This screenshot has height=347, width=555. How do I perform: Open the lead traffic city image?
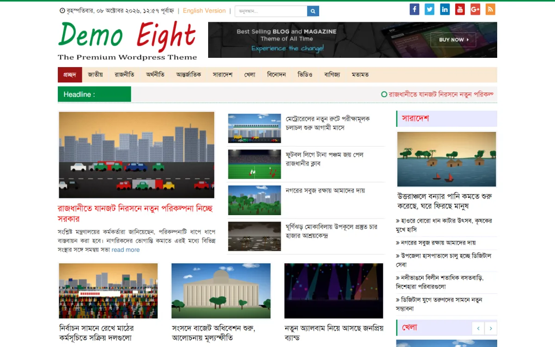pos(136,155)
